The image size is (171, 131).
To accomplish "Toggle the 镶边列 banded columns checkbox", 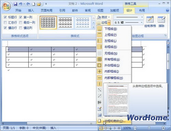I will [21, 28].
